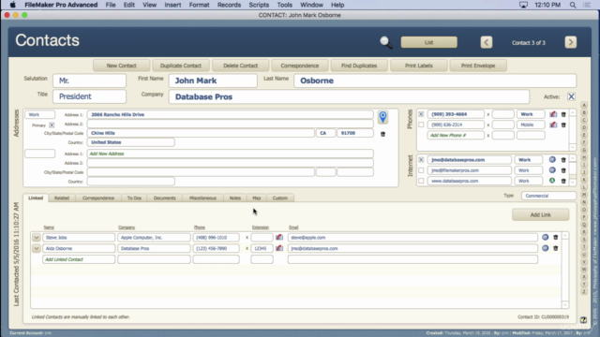Click Add New Phone # field
This screenshot has width=600, height=337.
coord(456,135)
